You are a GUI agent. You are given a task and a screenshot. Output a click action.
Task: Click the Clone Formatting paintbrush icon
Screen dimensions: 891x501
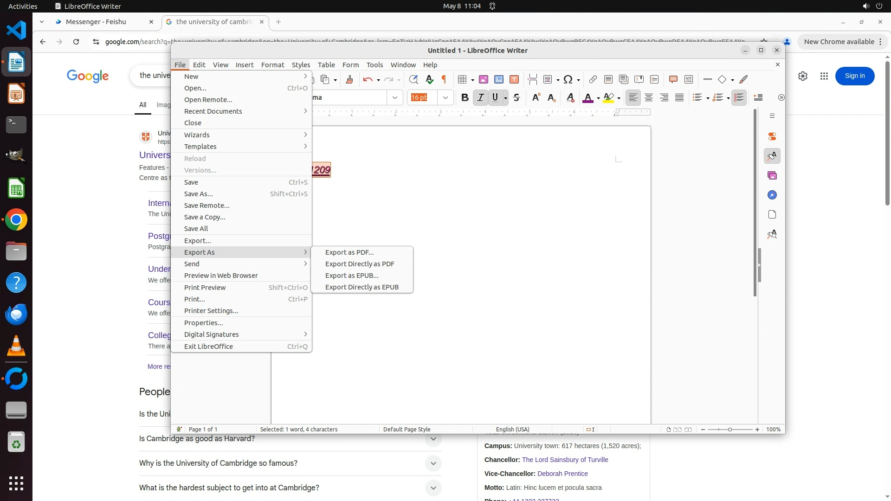349,80
